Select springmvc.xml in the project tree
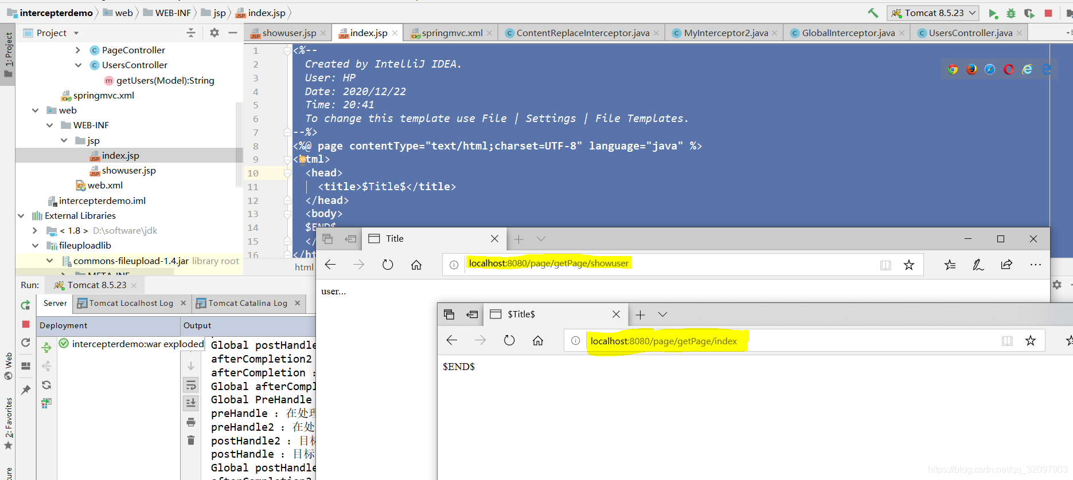The image size is (1073, 480). tap(103, 96)
